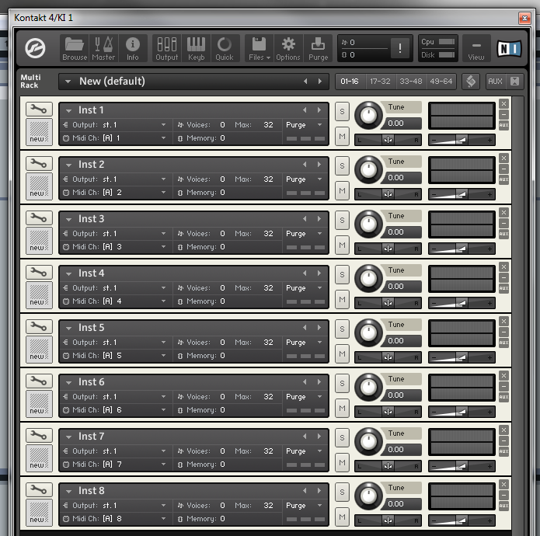Click the Inst 2 name field
The image size is (540, 536).
point(194,165)
